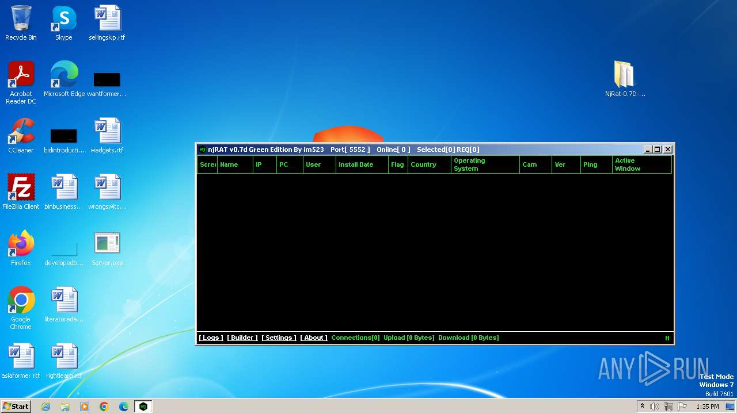Launch Skype from the desktop
This screenshot has height=414, width=737.
(64, 23)
